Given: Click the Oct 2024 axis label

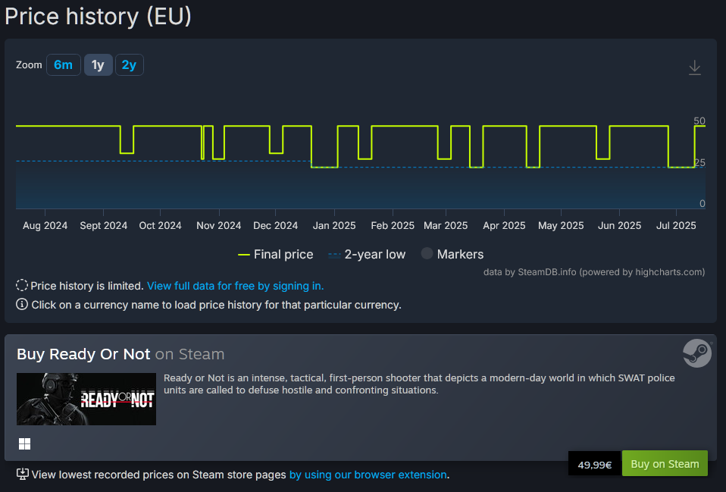Looking at the screenshot, I should pos(160,226).
